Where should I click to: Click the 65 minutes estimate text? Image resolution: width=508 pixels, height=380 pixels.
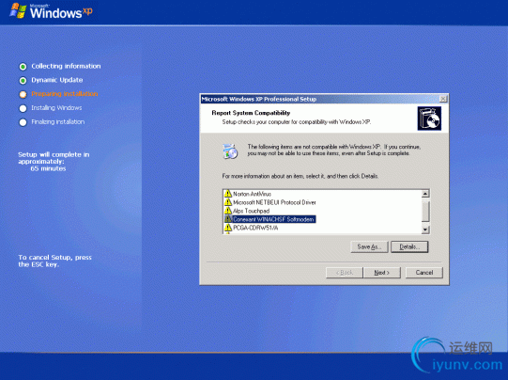[48, 168]
